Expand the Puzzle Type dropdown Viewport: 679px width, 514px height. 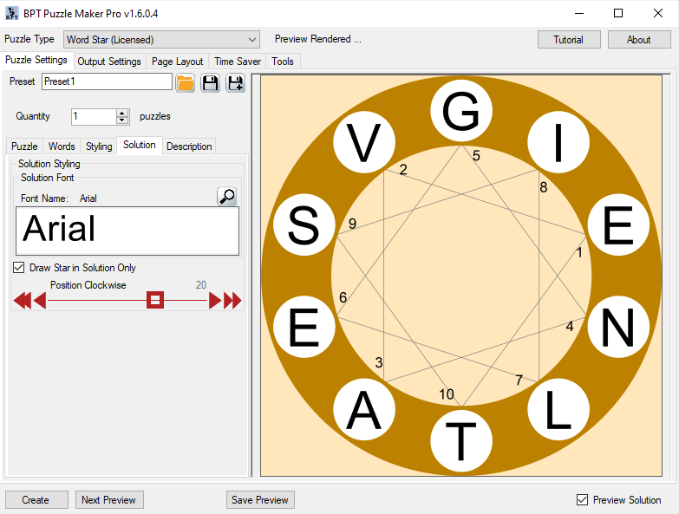(x=252, y=40)
